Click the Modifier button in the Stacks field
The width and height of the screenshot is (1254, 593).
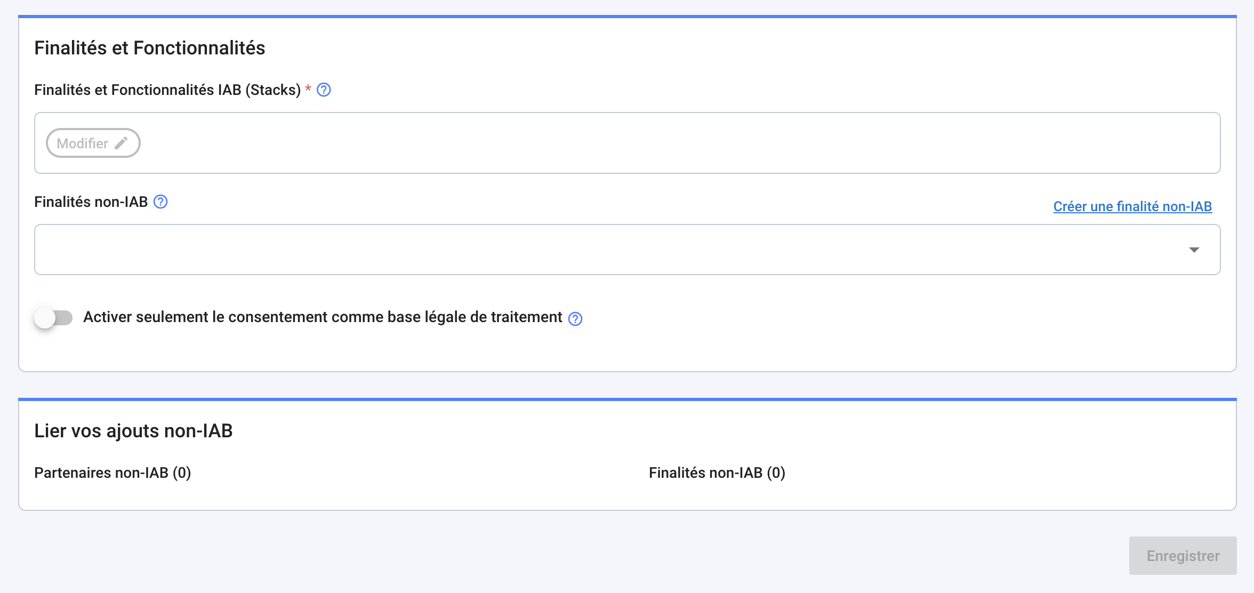(93, 143)
